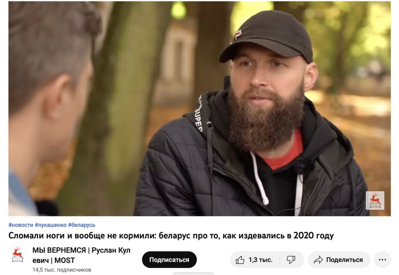Open the #беларусь hashtag link
This screenshot has width=399, height=275.
[82, 225]
